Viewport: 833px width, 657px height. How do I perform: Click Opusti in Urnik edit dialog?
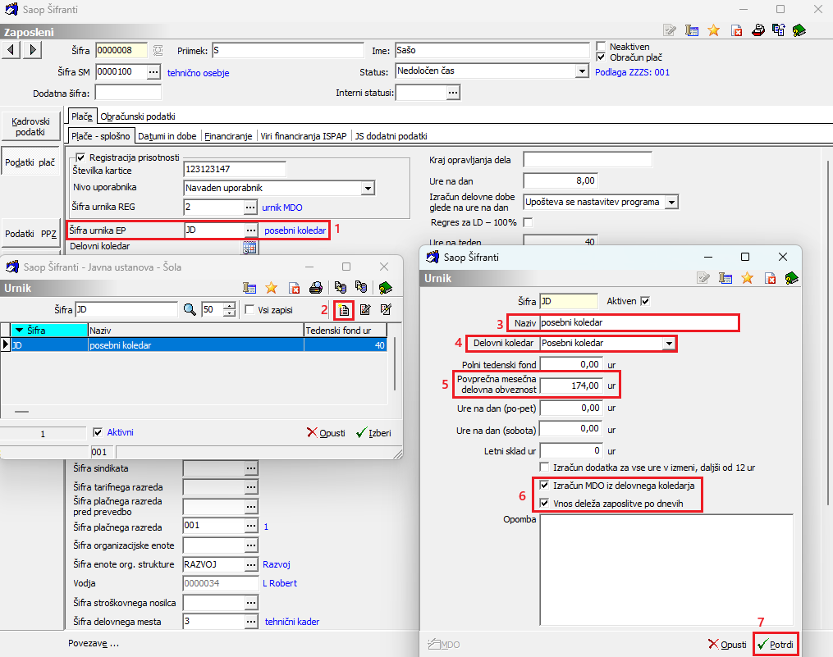pyautogui.click(x=727, y=644)
